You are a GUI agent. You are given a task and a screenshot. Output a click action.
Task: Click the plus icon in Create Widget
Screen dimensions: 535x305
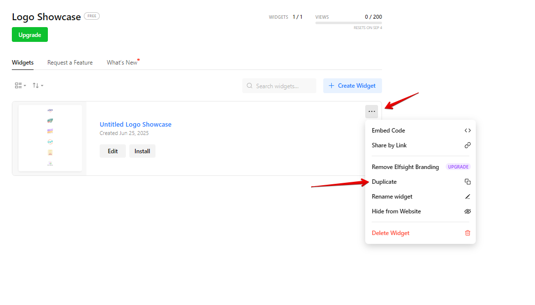coord(331,86)
